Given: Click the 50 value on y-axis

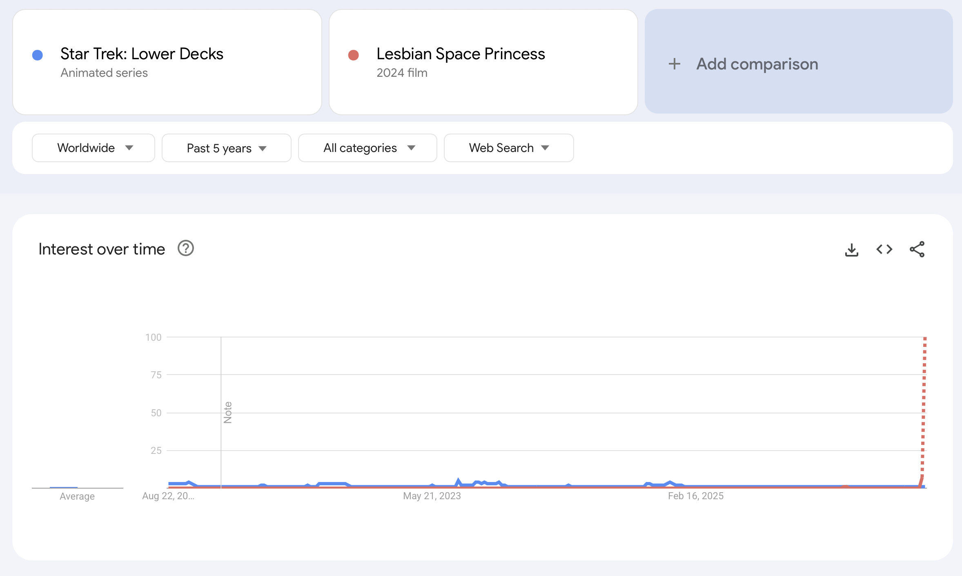Looking at the screenshot, I should coord(156,413).
